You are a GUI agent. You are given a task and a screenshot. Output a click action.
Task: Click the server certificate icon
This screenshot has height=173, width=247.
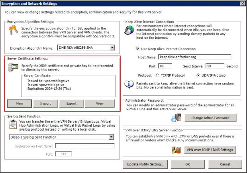pyautogui.click(x=13, y=67)
